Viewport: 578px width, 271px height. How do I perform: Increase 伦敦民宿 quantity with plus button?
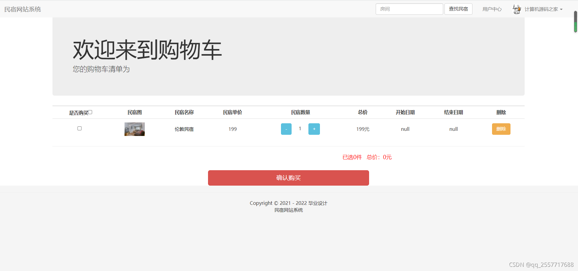tap(314, 129)
